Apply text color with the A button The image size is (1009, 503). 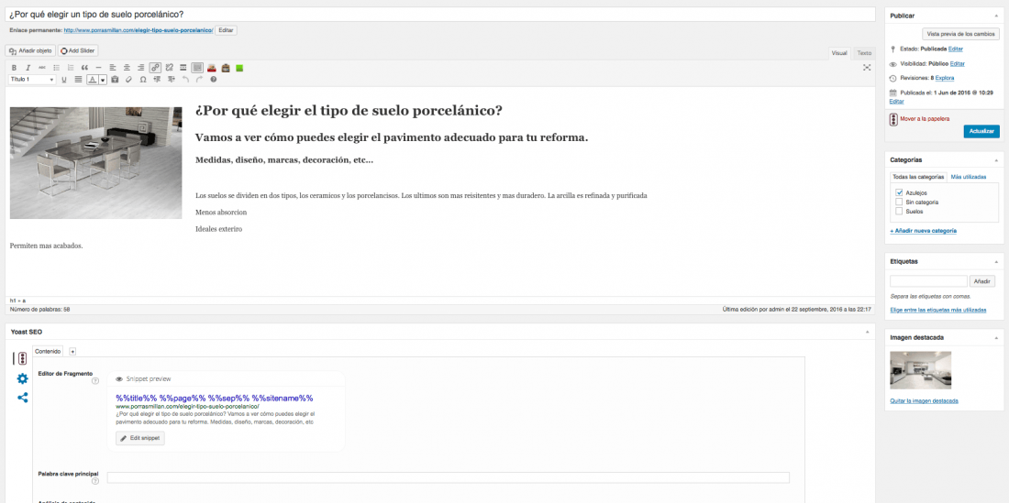[x=93, y=79]
